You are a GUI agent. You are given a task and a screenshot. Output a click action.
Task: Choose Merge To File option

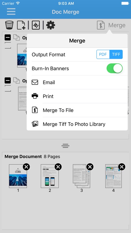[77, 110]
